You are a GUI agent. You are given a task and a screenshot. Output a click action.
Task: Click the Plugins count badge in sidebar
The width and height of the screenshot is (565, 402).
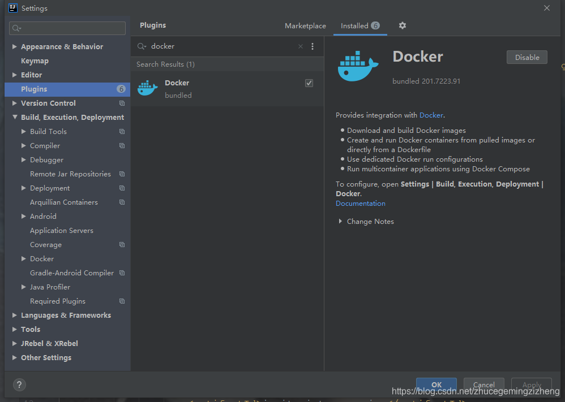[121, 89]
